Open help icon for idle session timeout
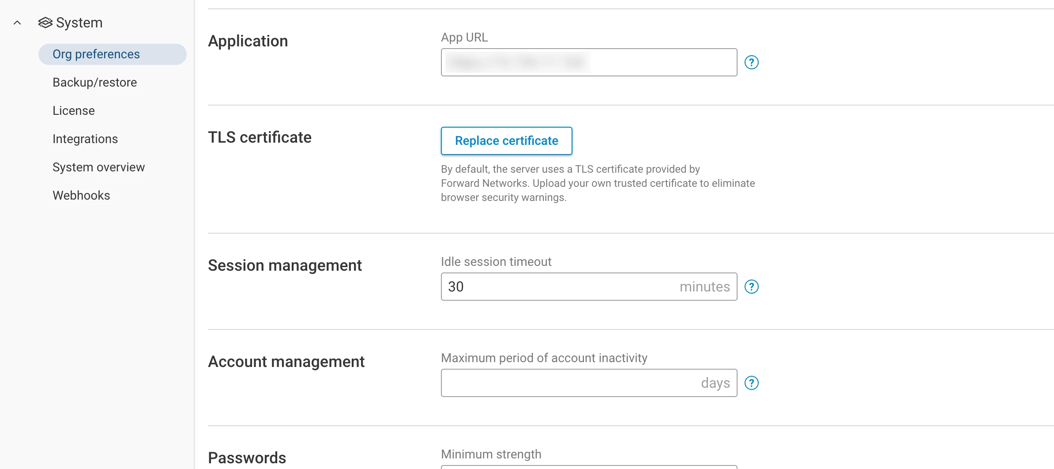 (751, 287)
